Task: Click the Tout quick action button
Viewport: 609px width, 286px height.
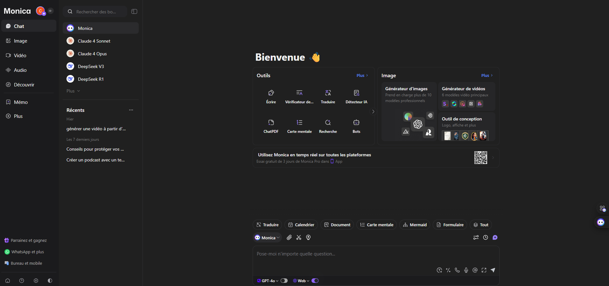Action: [481, 225]
